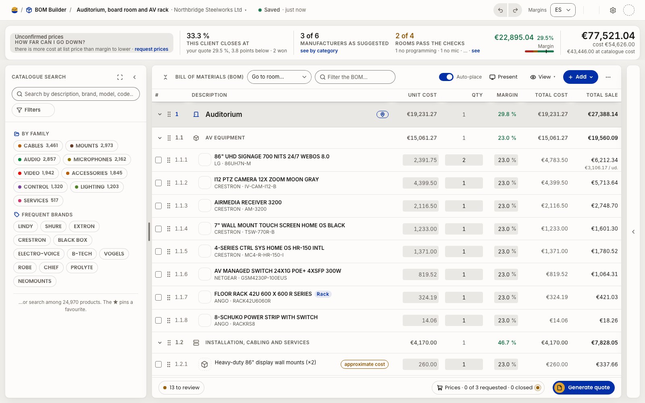Open the Go to room dropdown
645x403 pixels.
pyautogui.click(x=279, y=77)
